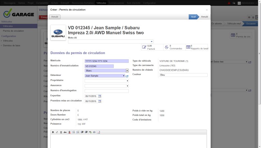Apply underline from the editor toolbar

[61, 132]
